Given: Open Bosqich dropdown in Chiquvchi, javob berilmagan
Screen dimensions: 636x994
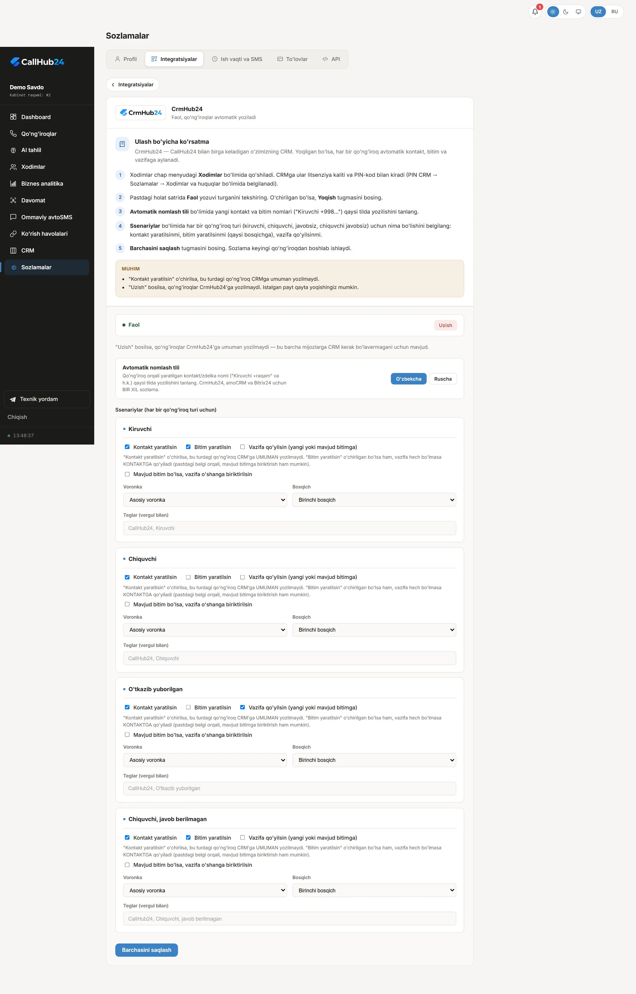Looking at the screenshot, I should click(x=374, y=890).
